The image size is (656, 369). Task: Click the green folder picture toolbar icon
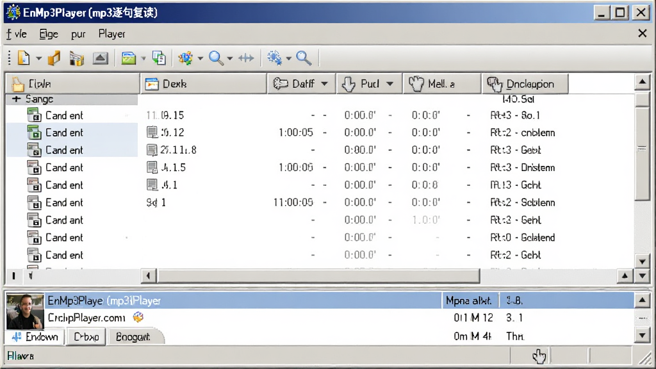coord(128,58)
